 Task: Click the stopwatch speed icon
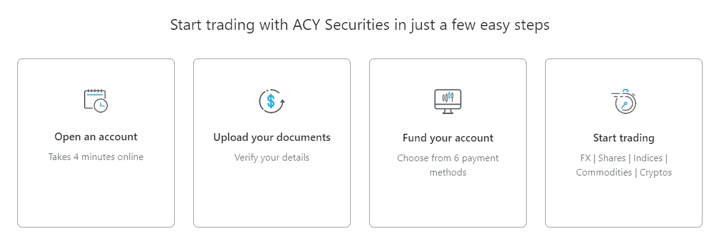pos(624,101)
